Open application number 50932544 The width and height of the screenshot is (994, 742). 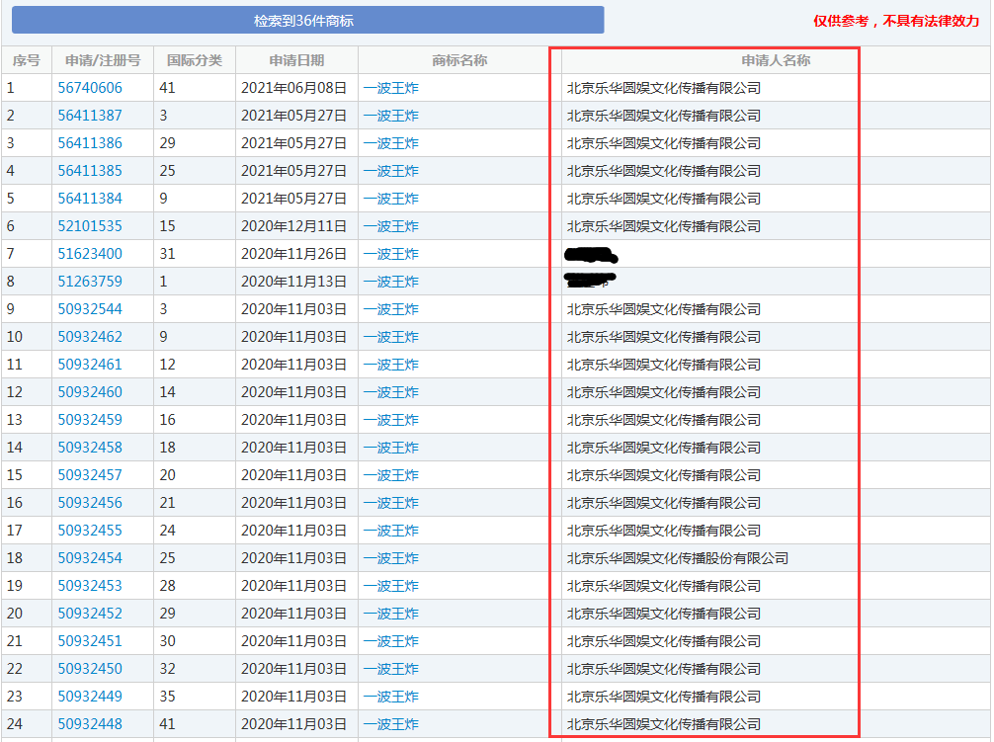(90, 309)
